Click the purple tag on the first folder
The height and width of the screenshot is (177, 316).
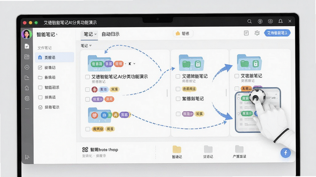point(109,64)
